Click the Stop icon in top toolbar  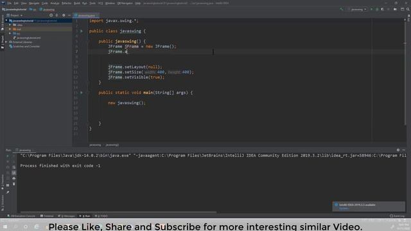point(389,9)
